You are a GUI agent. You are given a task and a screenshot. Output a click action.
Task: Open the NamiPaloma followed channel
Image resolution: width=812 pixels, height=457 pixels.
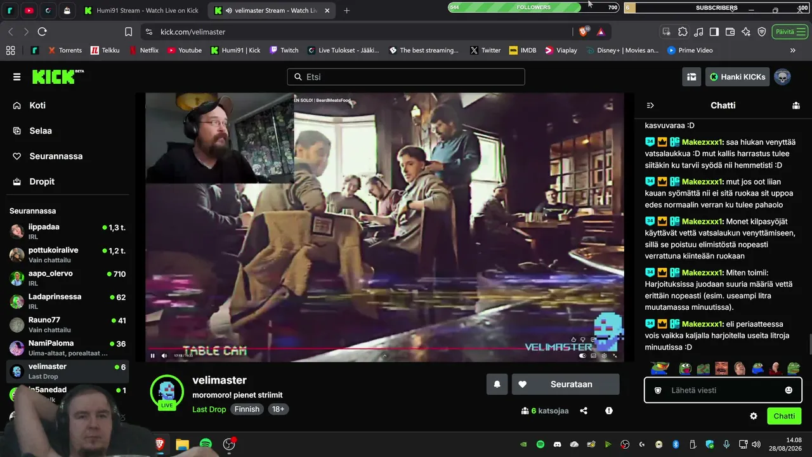tap(67, 348)
